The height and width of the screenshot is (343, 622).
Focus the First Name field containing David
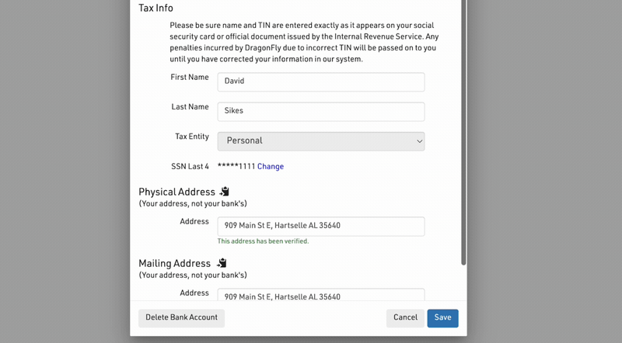320,81
